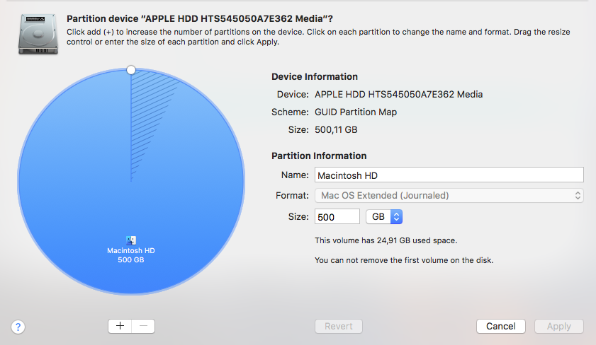The width and height of the screenshot is (596, 345).
Task: Click the partition Name text field
Action: tap(449, 175)
